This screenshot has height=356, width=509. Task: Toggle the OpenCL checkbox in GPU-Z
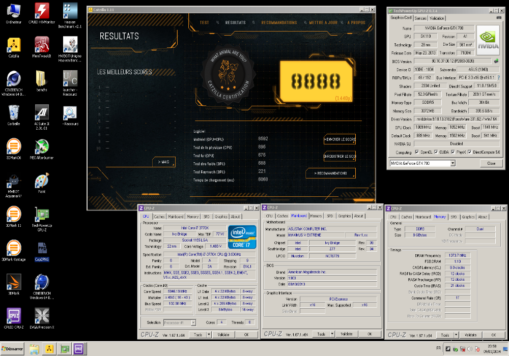[417, 152]
